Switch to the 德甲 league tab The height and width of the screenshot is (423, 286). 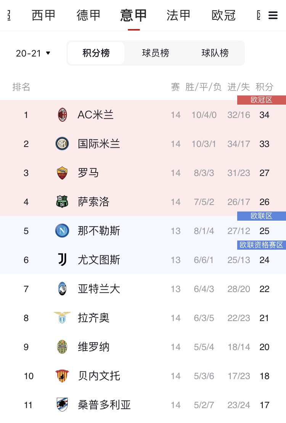click(x=88, y=16)
